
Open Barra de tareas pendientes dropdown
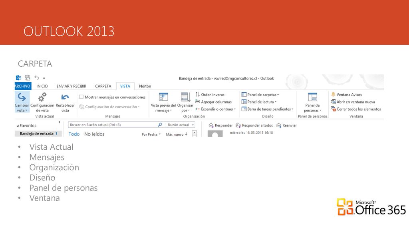[x=267, y=109]
